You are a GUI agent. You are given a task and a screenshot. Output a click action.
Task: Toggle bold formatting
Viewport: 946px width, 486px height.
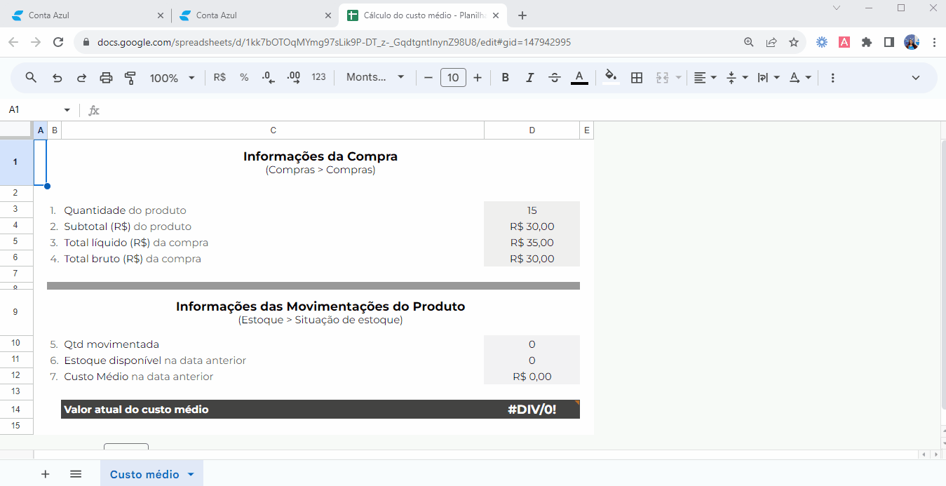pos(505,78)
